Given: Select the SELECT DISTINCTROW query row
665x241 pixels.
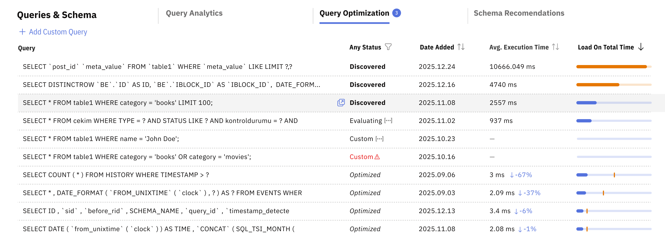Looking at the screenshot, I should tap(171, 85).
